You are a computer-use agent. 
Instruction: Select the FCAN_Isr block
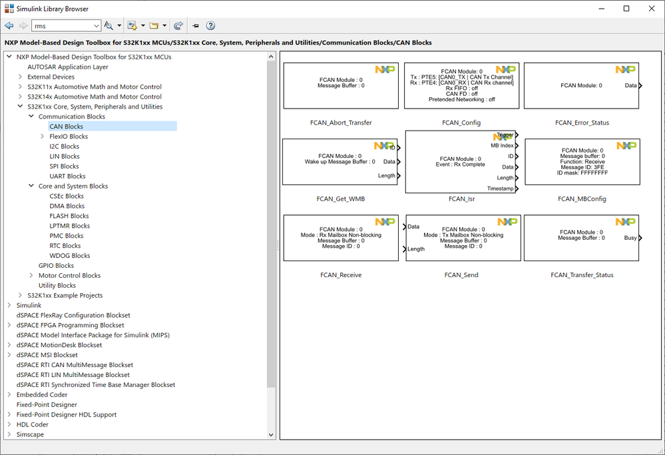[461, 162]
